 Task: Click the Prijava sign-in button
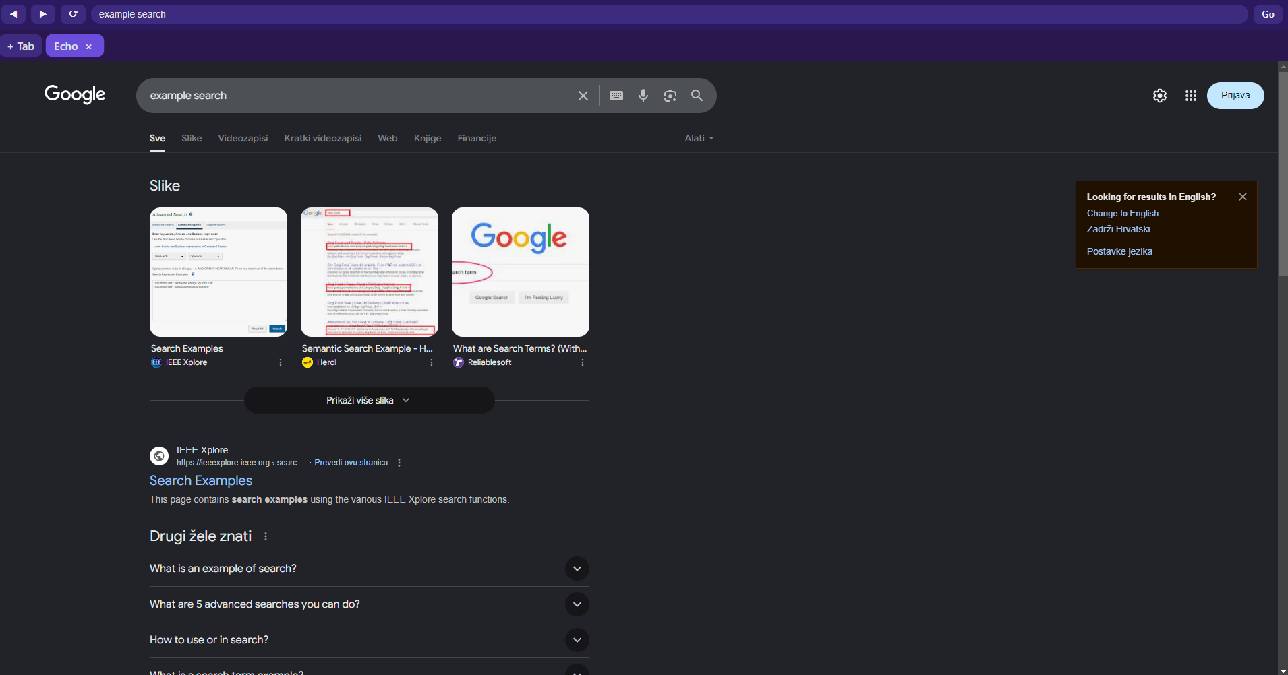(1235, 96)
